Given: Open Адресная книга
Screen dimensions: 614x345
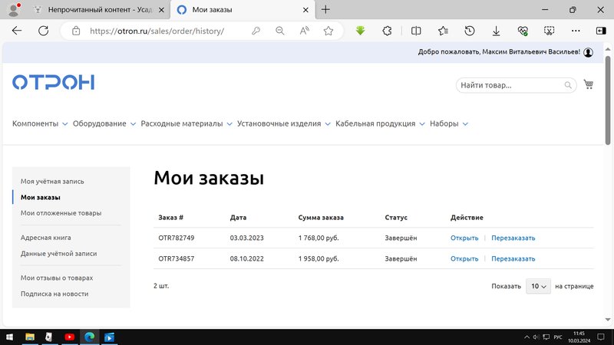Looking at the screenshot, I should point(46,238).
